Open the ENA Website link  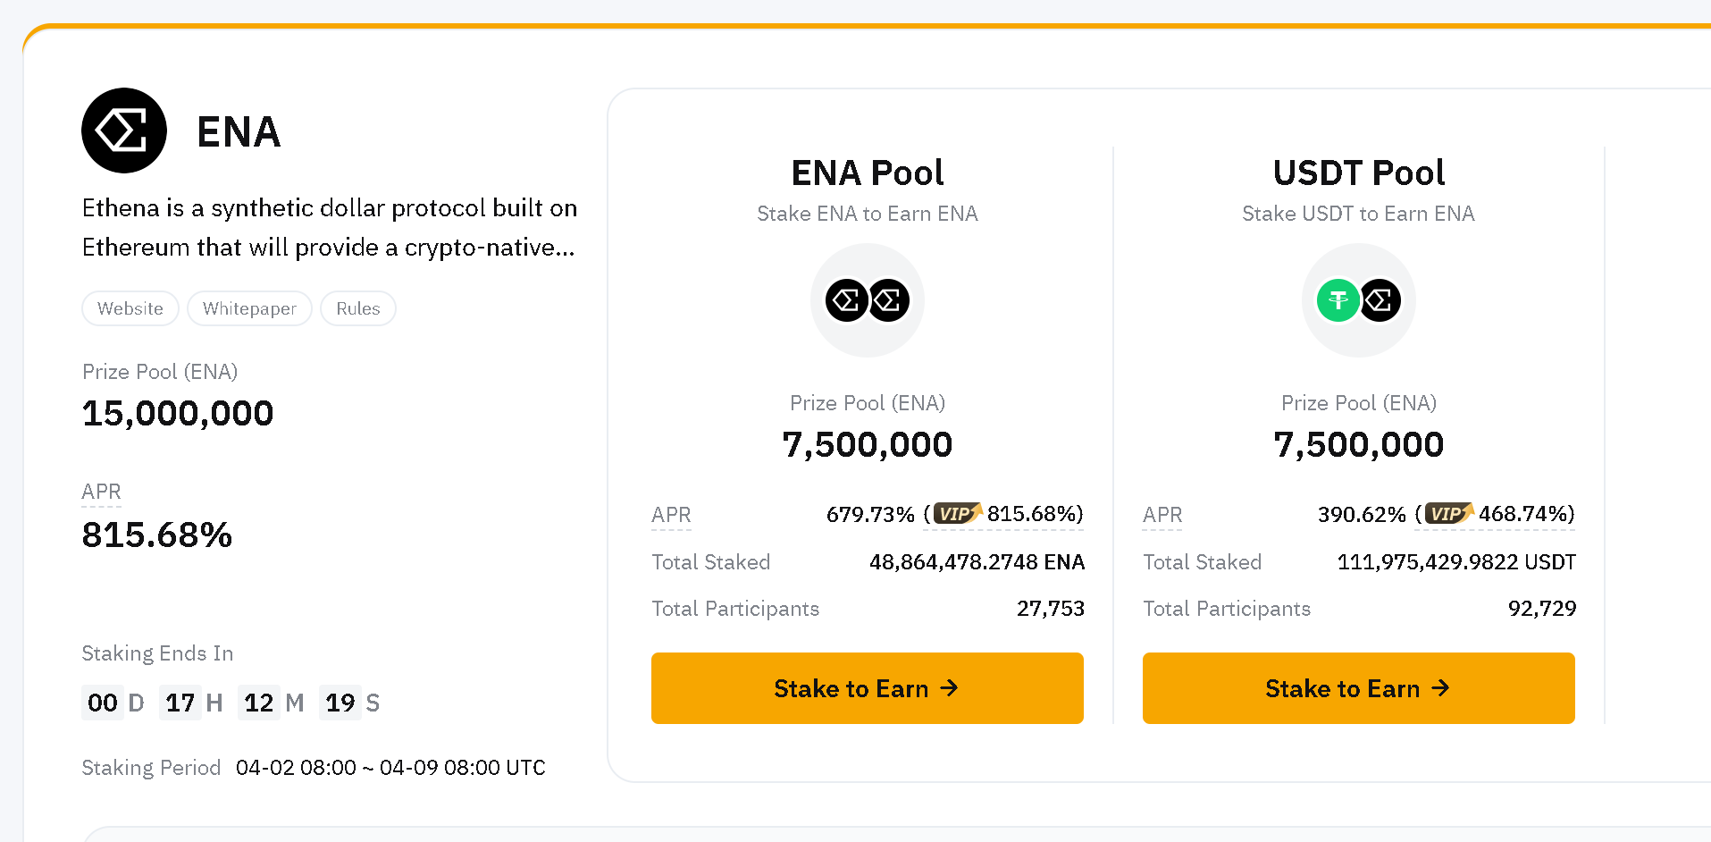[x=130, y=308]
